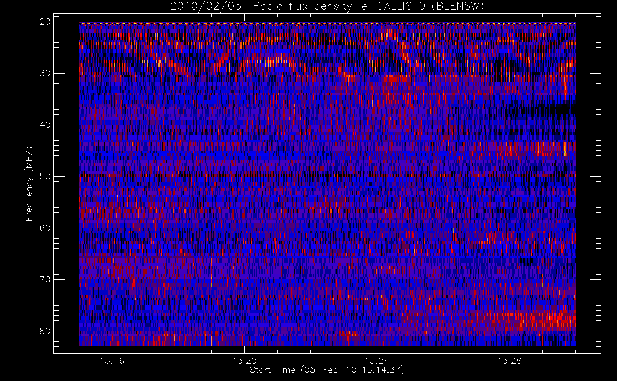Click the Start Time axis label
Viewport: 617px width, 381px height.
click(327, 370)
